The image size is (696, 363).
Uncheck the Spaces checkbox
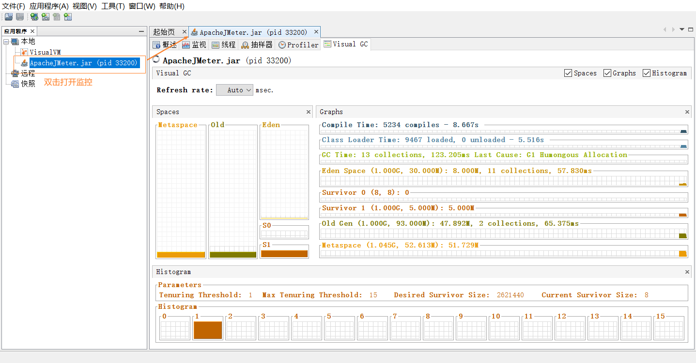(568, 73)
